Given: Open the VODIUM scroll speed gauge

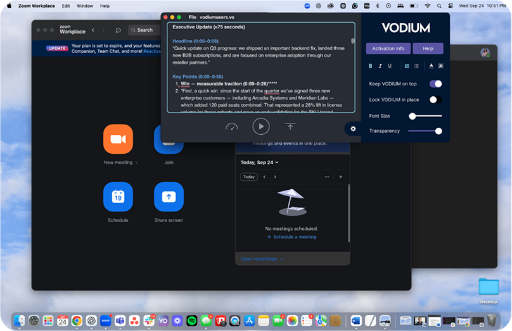Looking at the screenshot, I should coord(232,127).
